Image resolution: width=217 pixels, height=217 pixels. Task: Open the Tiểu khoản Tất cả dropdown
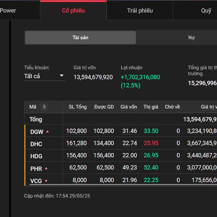click(44, 76)
